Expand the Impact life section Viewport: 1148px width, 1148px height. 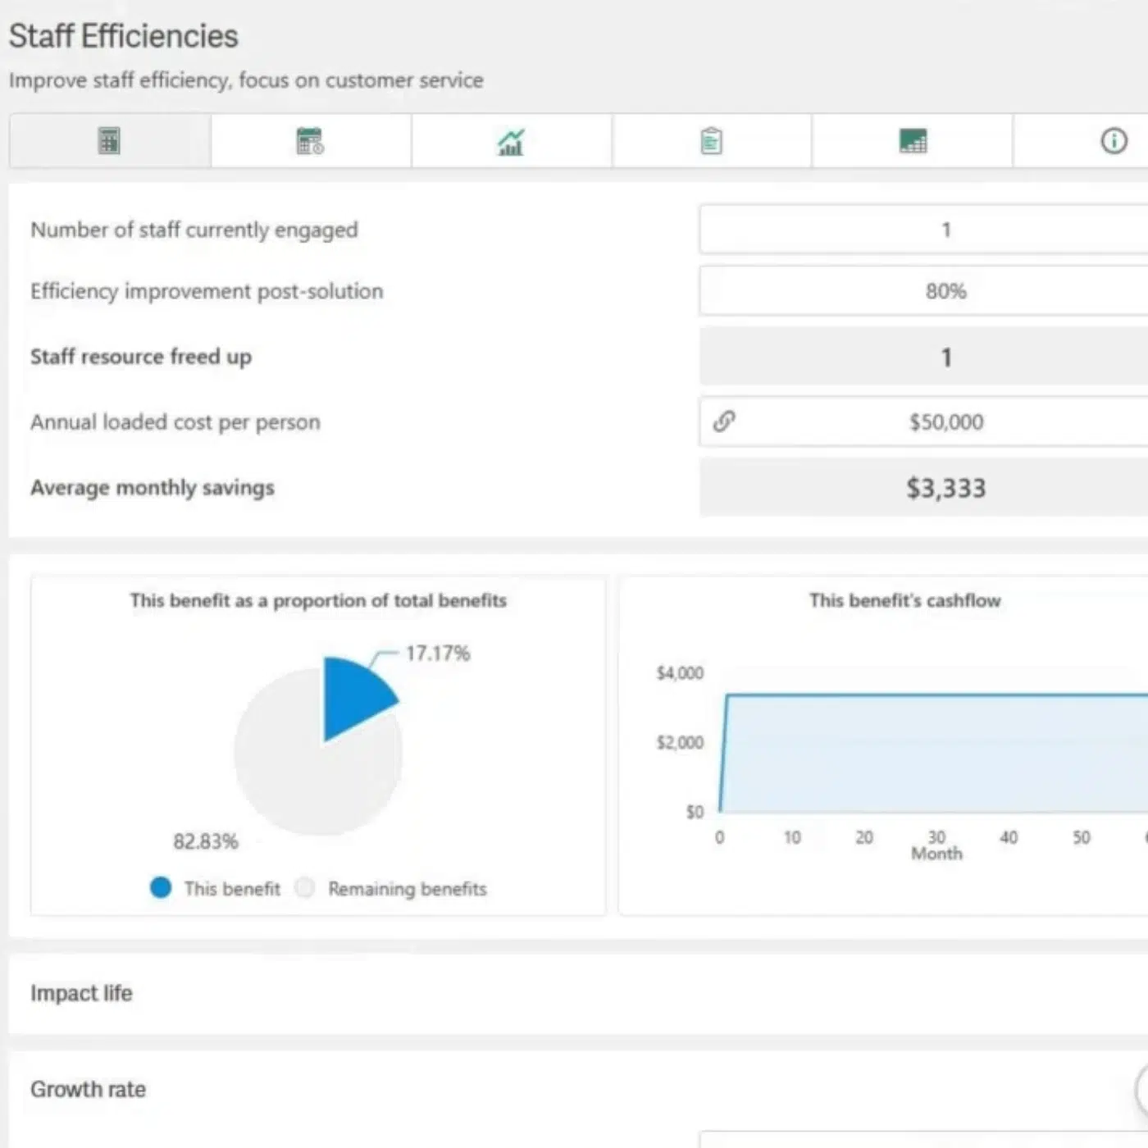tap(81, 993)
